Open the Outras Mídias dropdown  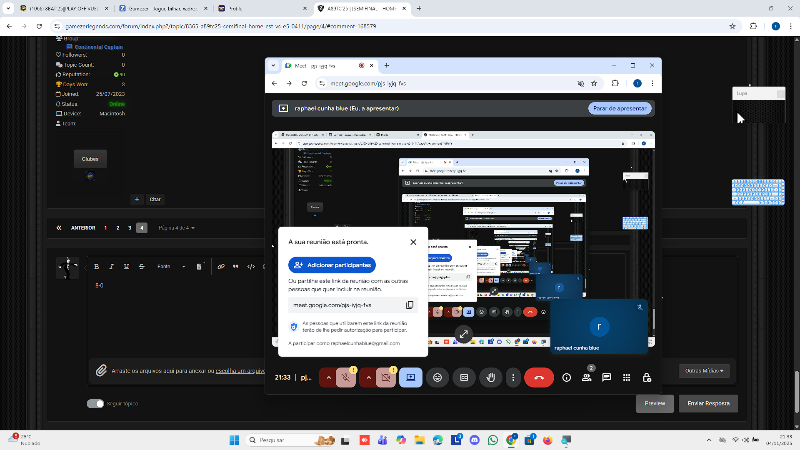(x=704, y=370)
